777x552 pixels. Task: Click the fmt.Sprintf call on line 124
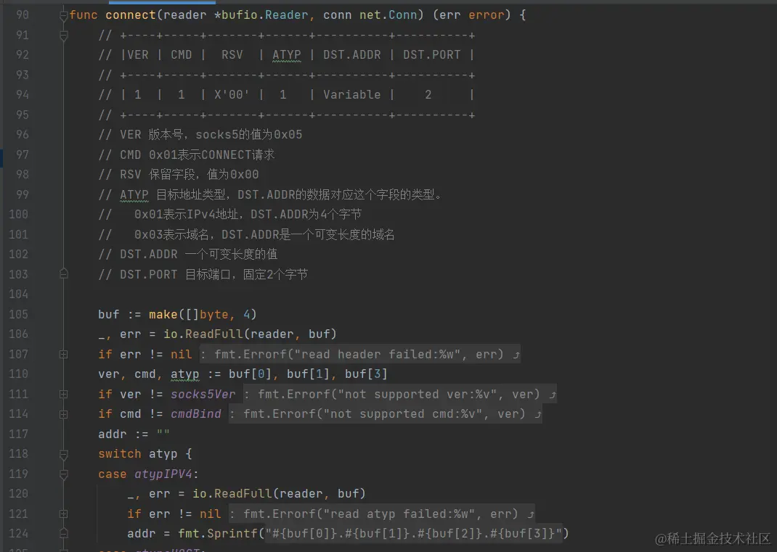pos(373,533)
